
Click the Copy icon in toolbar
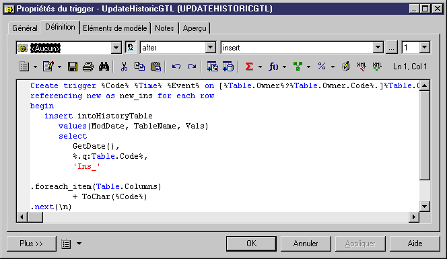[139, 67]
